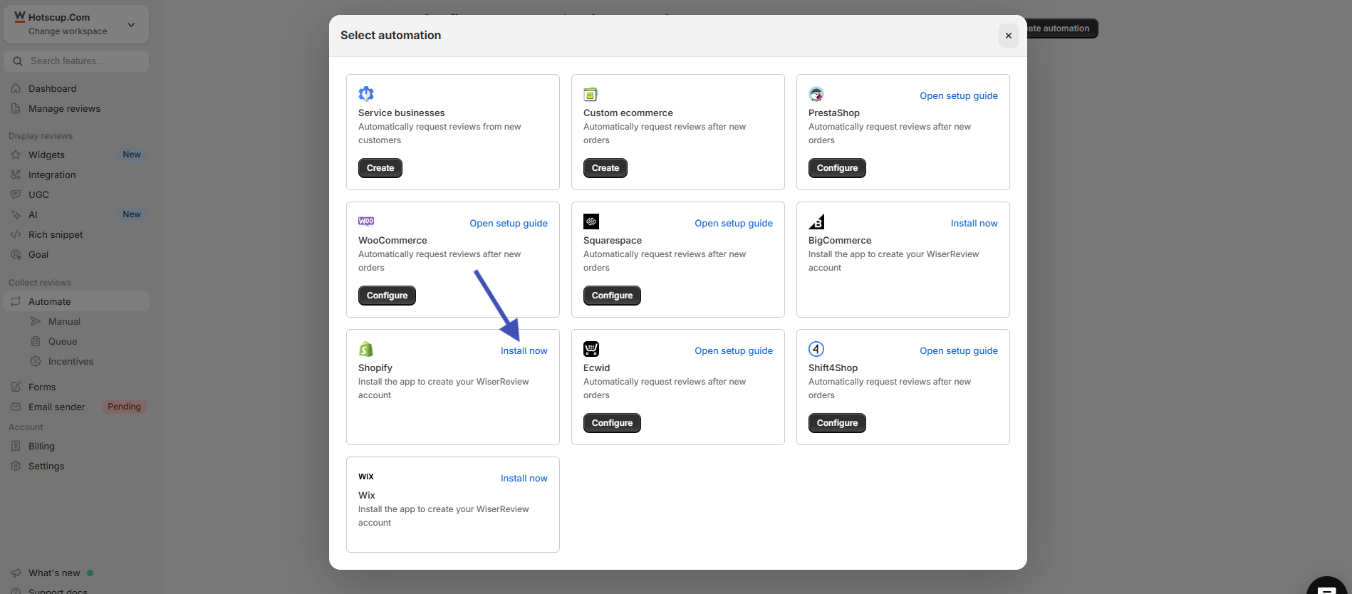
Task: Configure the Ecwid automation
Action: [612, 423]
